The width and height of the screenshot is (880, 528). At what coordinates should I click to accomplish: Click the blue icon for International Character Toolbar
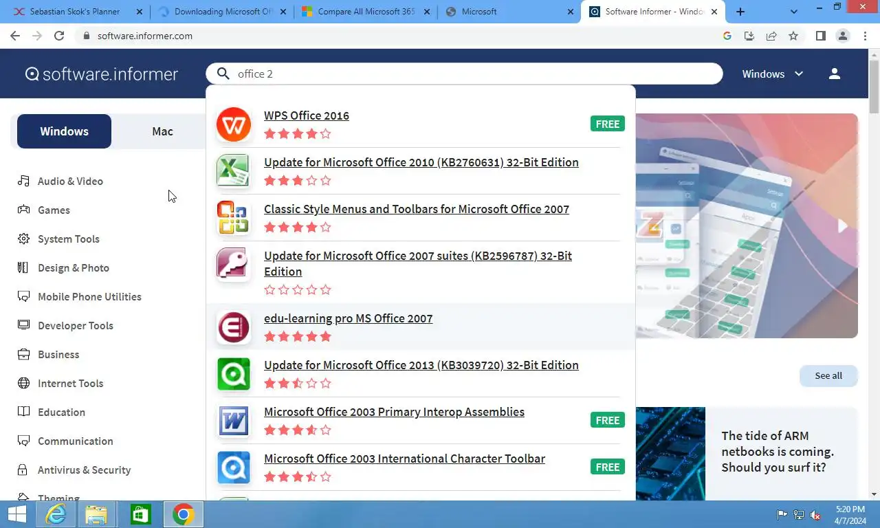(x=234, y=467)
